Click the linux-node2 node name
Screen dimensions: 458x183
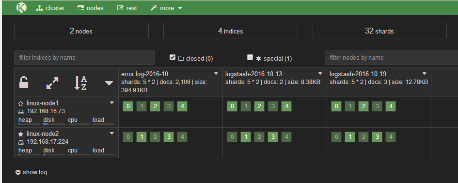(x=43, y=133)
